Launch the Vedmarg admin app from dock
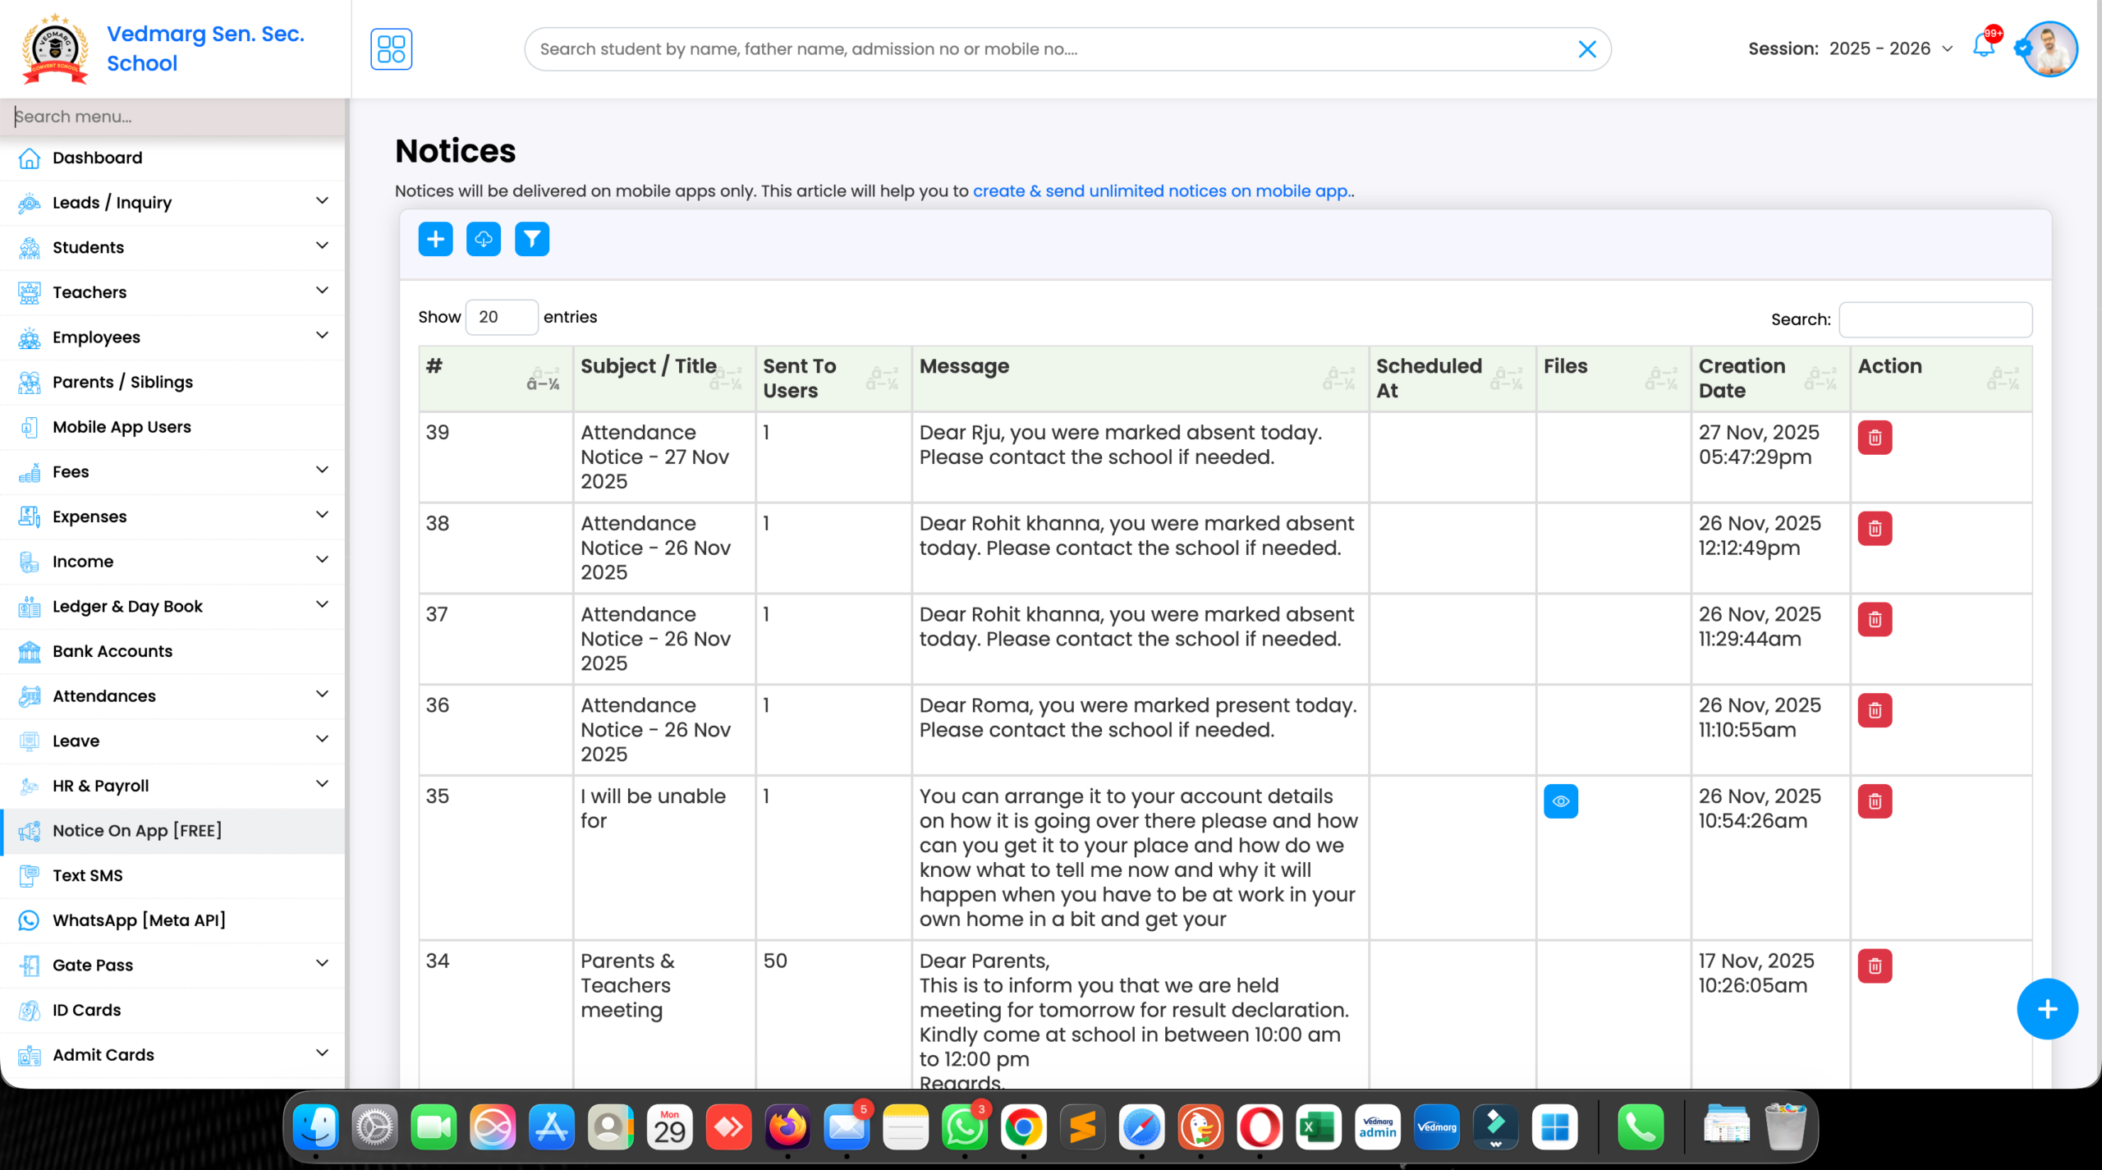The width and height of the screenshot is (2102, 1170). 1378,1127
